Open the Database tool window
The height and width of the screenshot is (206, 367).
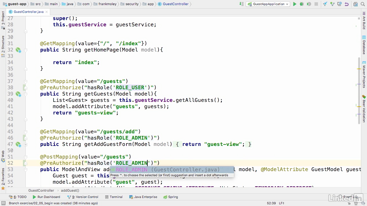tap(364, 45)
